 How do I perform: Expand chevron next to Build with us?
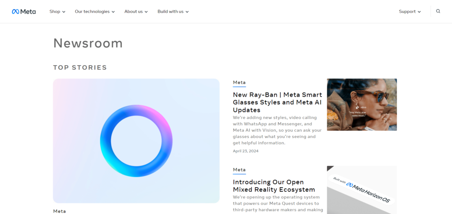coord(187,12)
